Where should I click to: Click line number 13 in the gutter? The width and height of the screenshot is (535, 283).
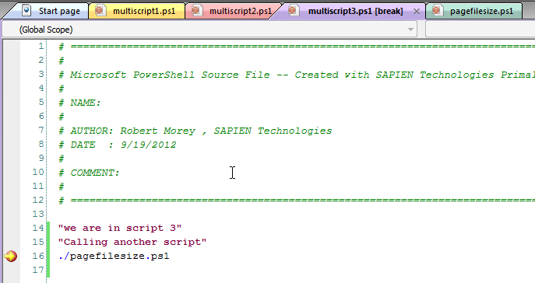click(x=38, y=214)
